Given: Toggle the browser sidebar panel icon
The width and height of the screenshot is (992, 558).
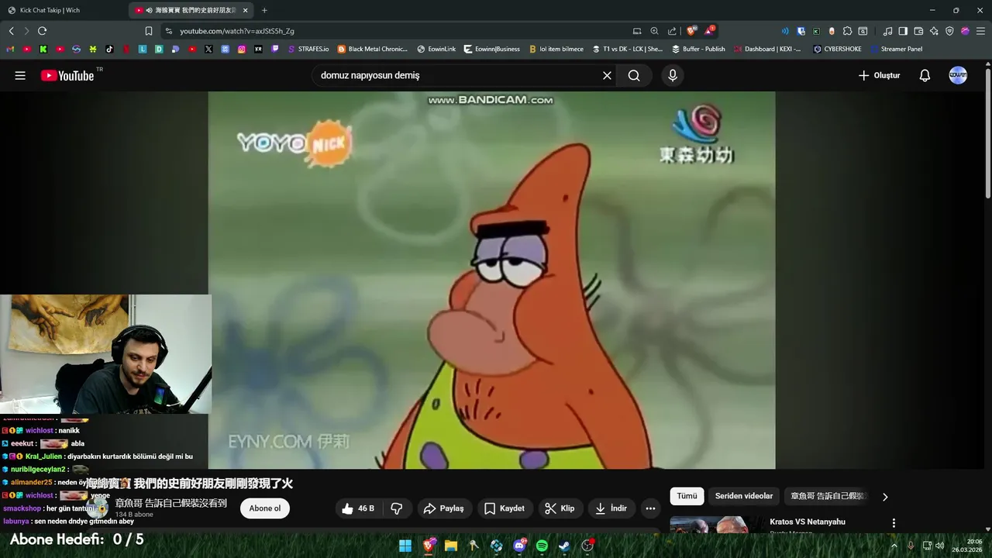Looking at the screenshot, I should point(903,31).
